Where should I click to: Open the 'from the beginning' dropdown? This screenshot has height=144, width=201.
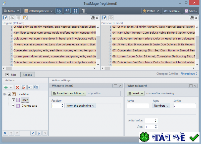(81, 106)
